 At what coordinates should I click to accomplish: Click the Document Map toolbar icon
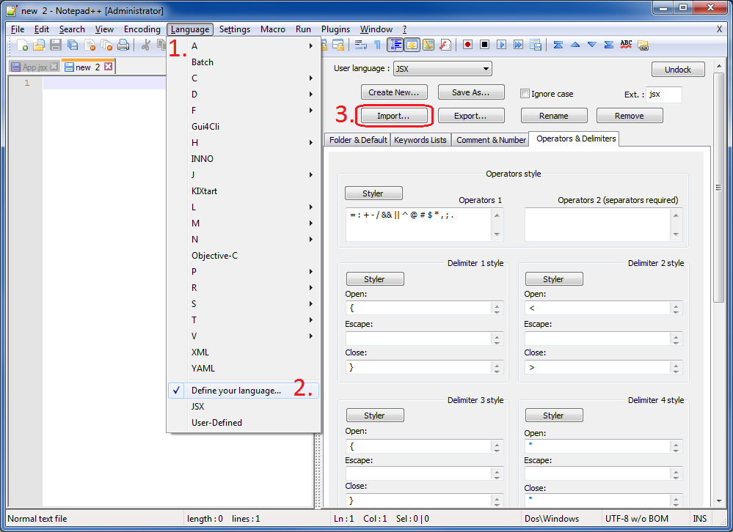click(x=429, y=45)
